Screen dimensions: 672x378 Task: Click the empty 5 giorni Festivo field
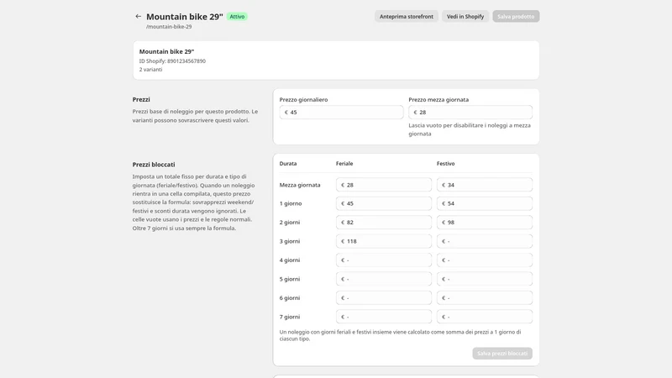point(485,279)
